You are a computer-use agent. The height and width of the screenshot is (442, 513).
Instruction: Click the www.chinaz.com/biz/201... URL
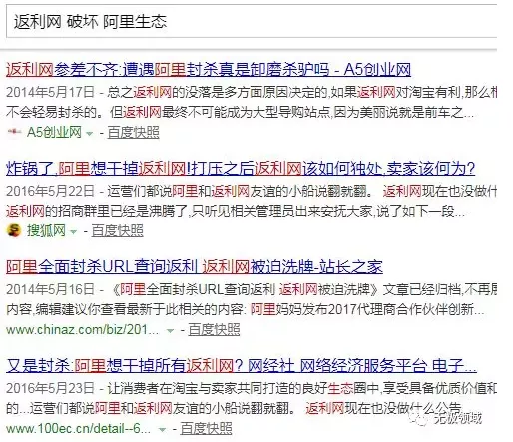click(x=83, y=329)
